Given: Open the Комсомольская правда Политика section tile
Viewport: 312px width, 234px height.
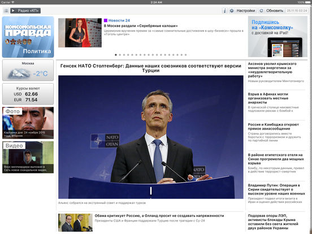Looking at the screenshot, I should pyautogui.click(x=28, y=37).
